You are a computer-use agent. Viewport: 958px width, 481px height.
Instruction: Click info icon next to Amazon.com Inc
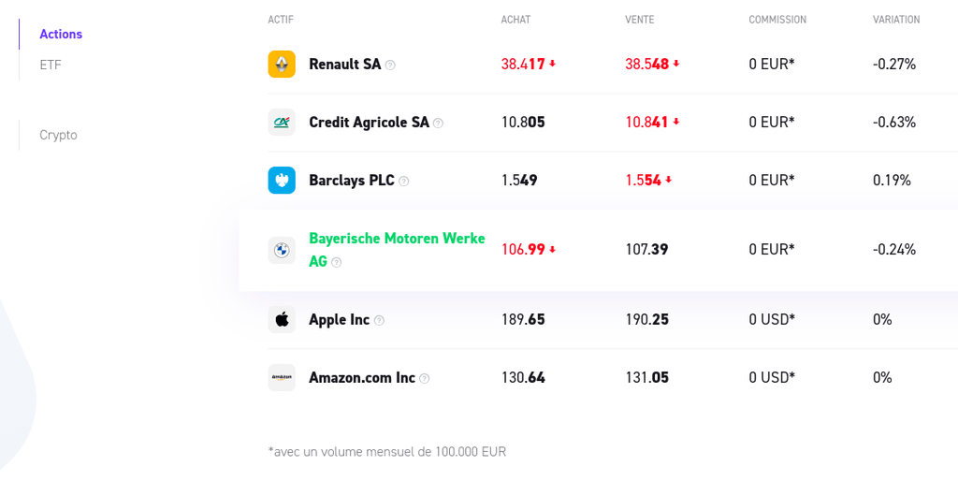tap(424, 379)
